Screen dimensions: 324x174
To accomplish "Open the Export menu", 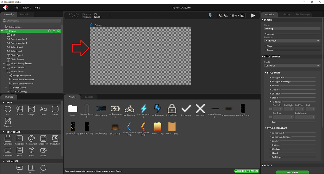I will click(x=27, y=7).
